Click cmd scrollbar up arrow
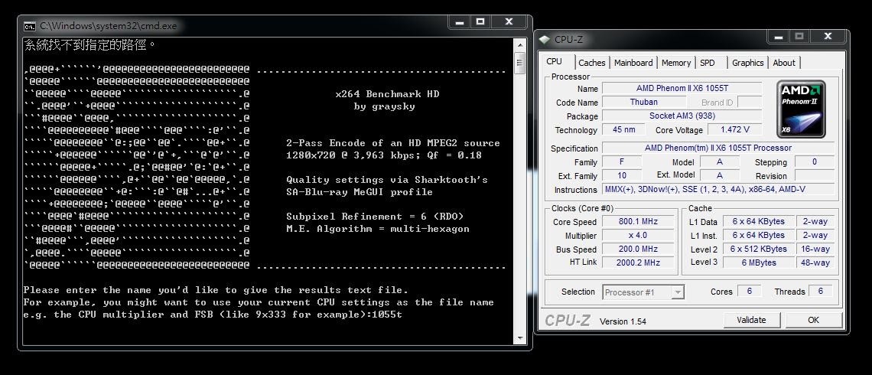Image resolution: width=872 pixels, height=375 pixels. tap(520, 45)
